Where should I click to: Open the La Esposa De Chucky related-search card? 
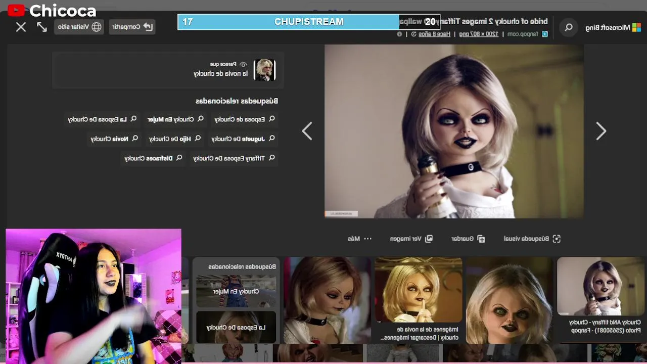pyautogui.click(x=236, y=327)
